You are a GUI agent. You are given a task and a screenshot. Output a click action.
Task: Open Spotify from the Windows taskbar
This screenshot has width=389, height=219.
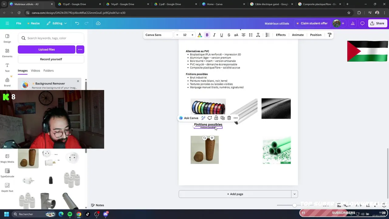(x=70, y=214)
